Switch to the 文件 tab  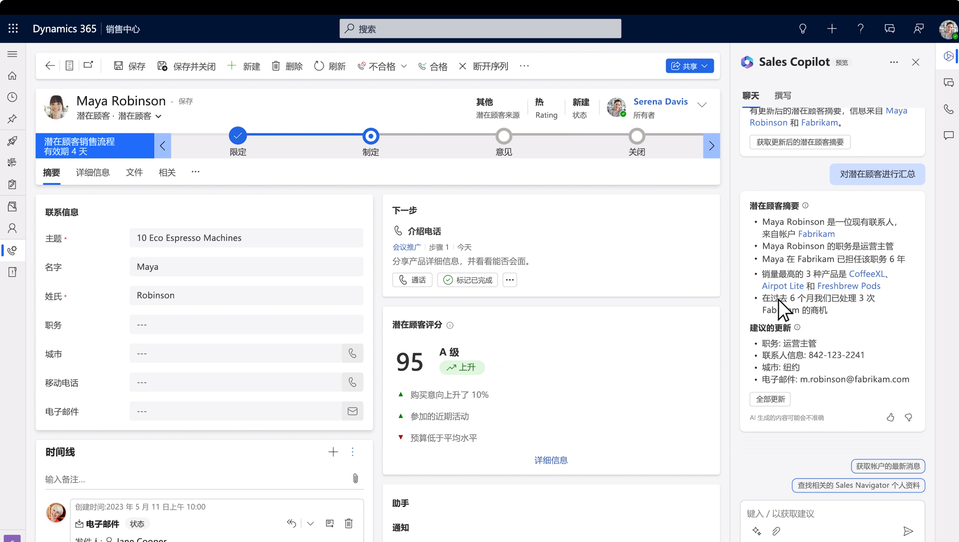(x=134, y=173)
